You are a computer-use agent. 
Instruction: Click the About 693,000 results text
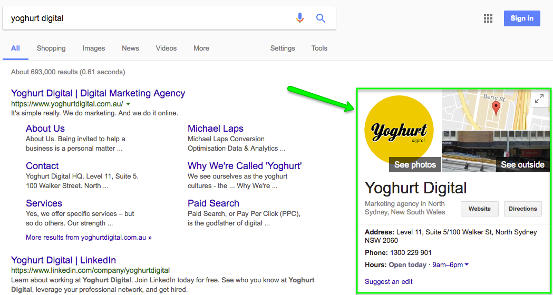(68, 72)
